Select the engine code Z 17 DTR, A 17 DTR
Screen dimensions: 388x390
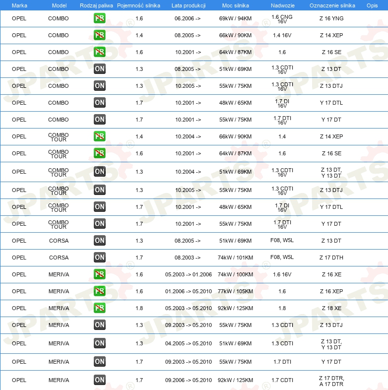331,381
